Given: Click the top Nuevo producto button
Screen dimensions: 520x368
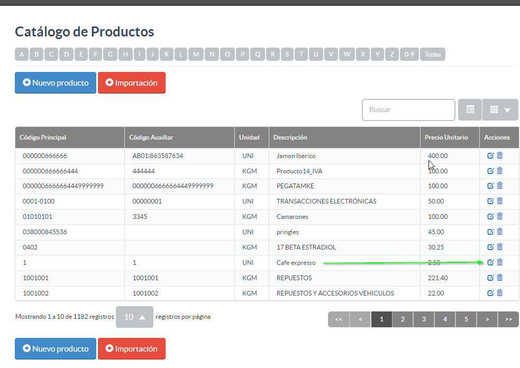Looking at the screenshot, I should [56, 82].
